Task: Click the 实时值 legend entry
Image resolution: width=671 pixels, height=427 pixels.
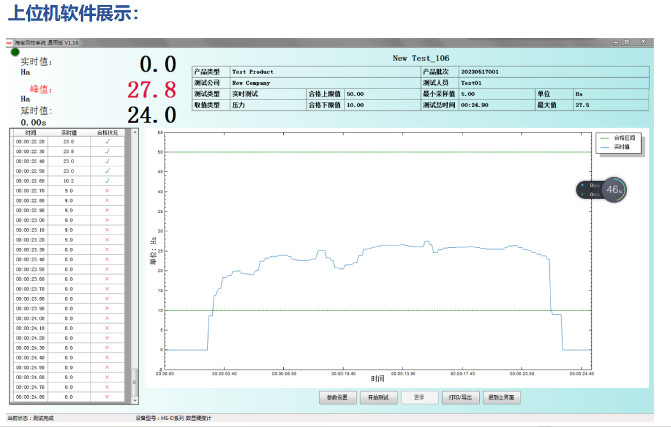Action: point(617,147)
